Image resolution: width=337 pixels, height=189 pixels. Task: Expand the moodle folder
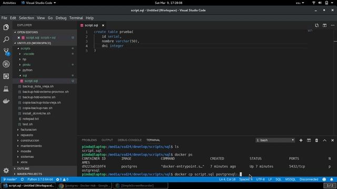click(x=26, y=151)
